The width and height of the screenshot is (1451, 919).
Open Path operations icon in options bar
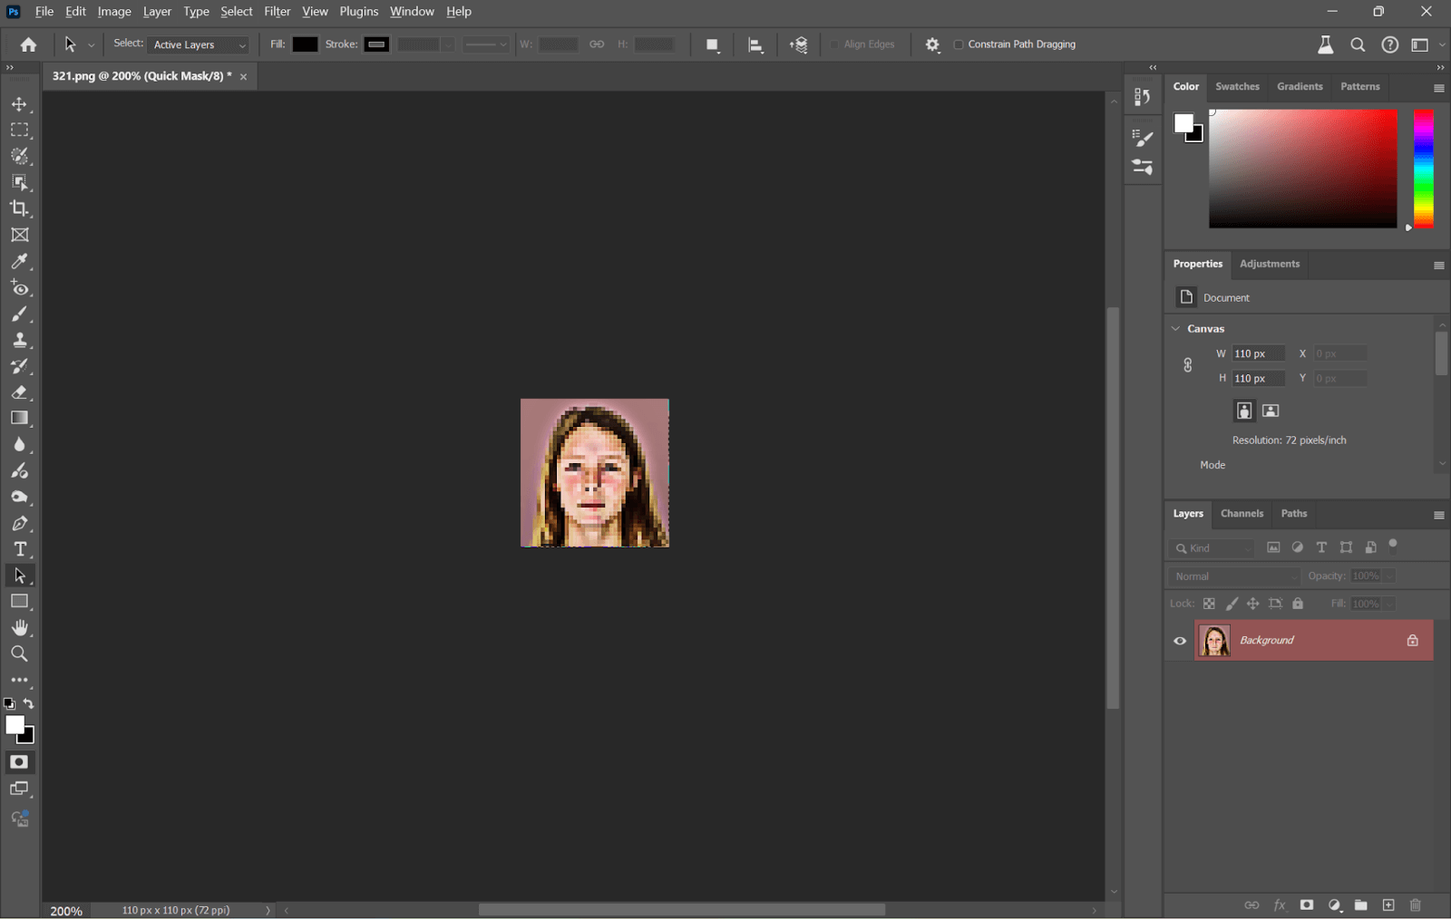click(713, 44)
